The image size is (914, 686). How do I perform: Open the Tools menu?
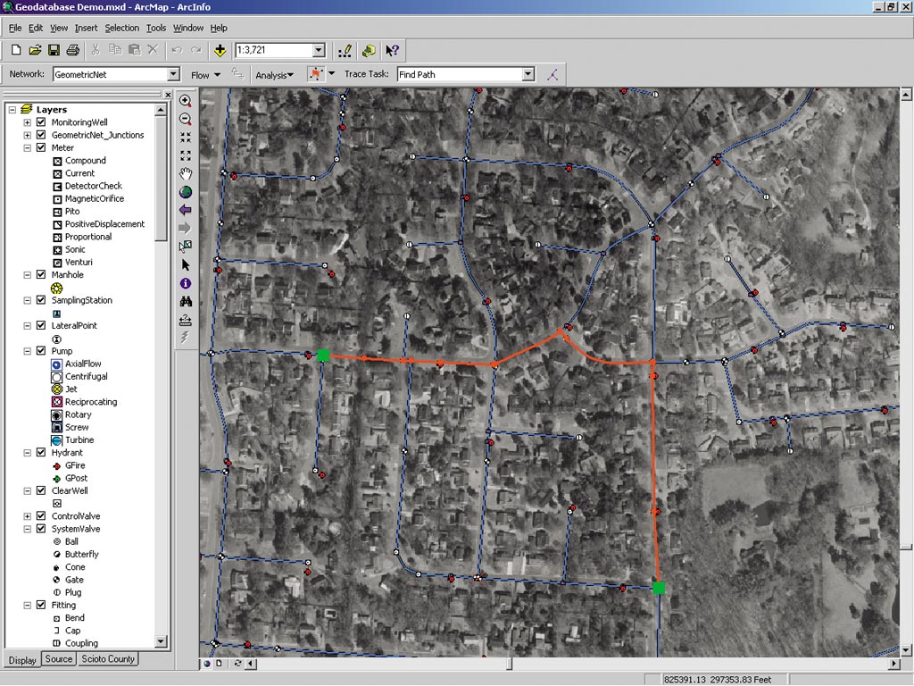point(155,28)
